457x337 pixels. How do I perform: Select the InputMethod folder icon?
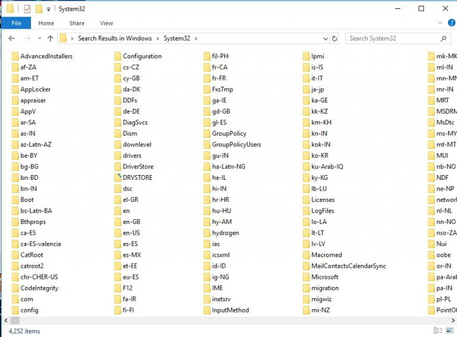pyautogui.click(x=207, y=310)
